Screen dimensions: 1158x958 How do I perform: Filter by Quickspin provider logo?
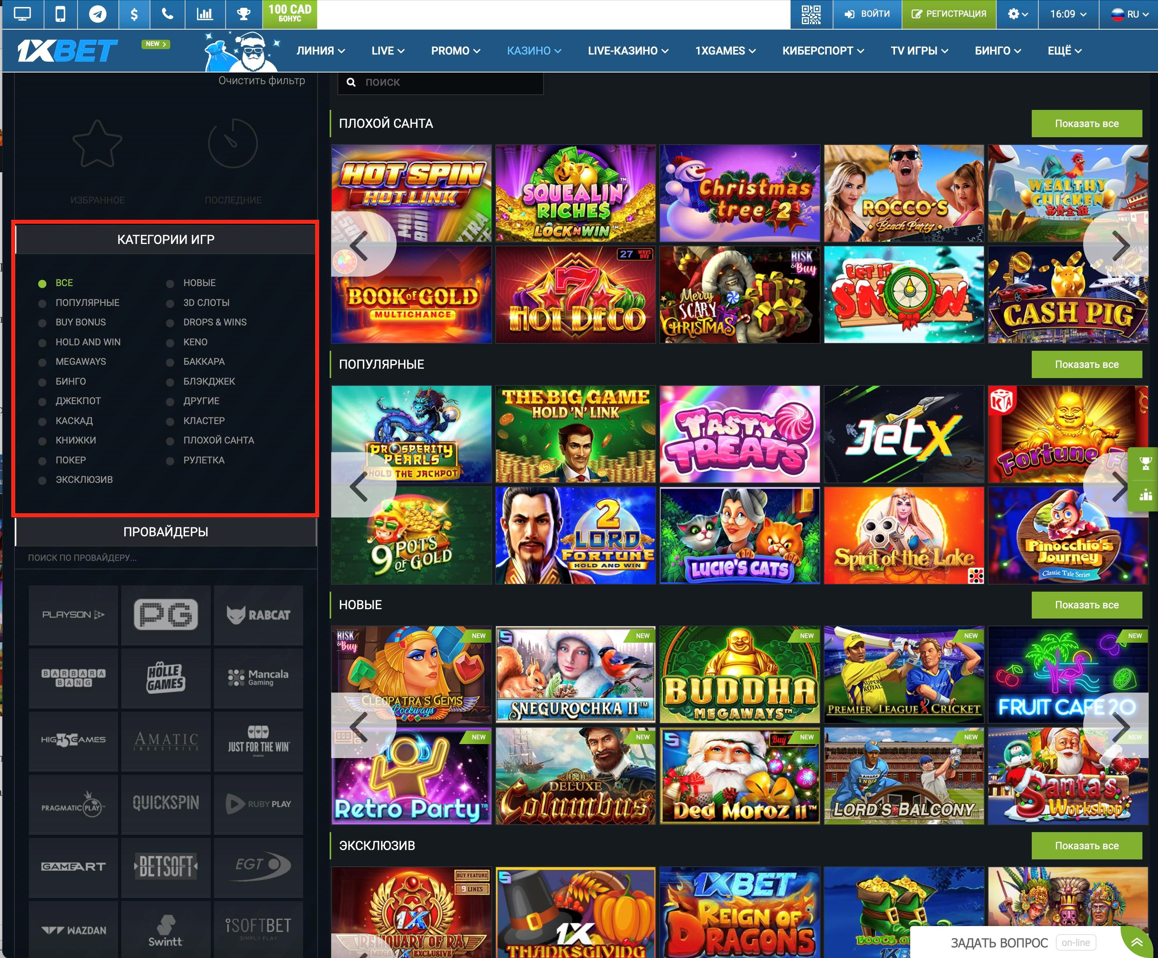pos(166,804)
